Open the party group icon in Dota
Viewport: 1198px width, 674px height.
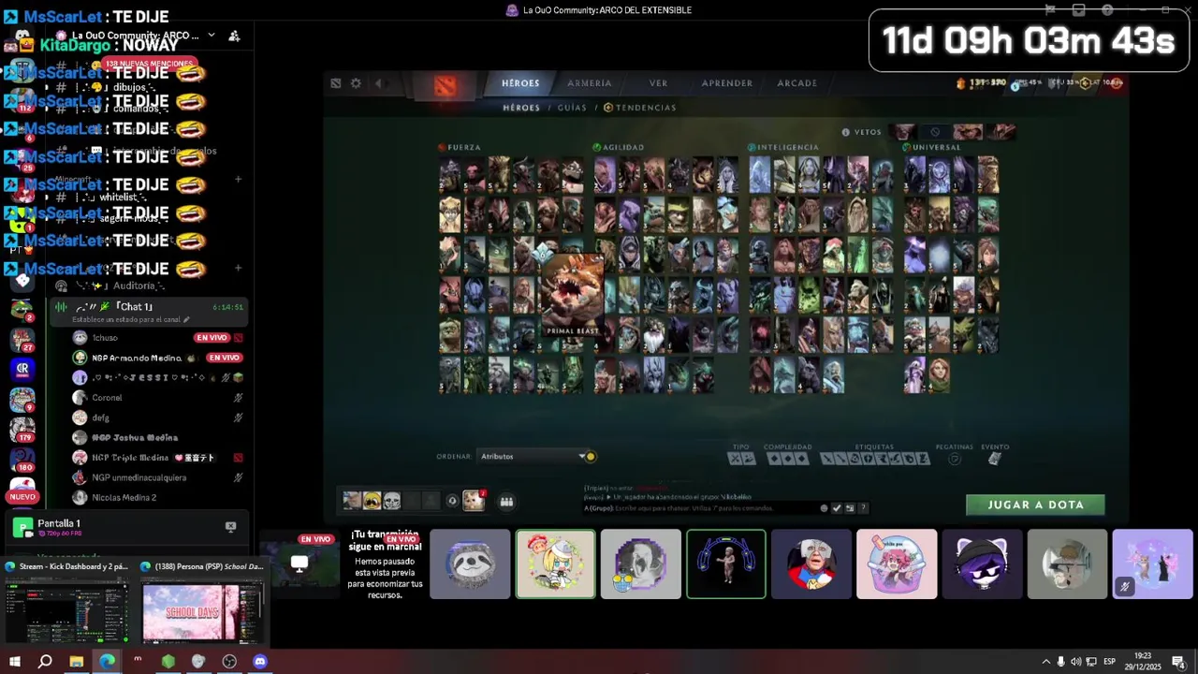pos(506,502)
